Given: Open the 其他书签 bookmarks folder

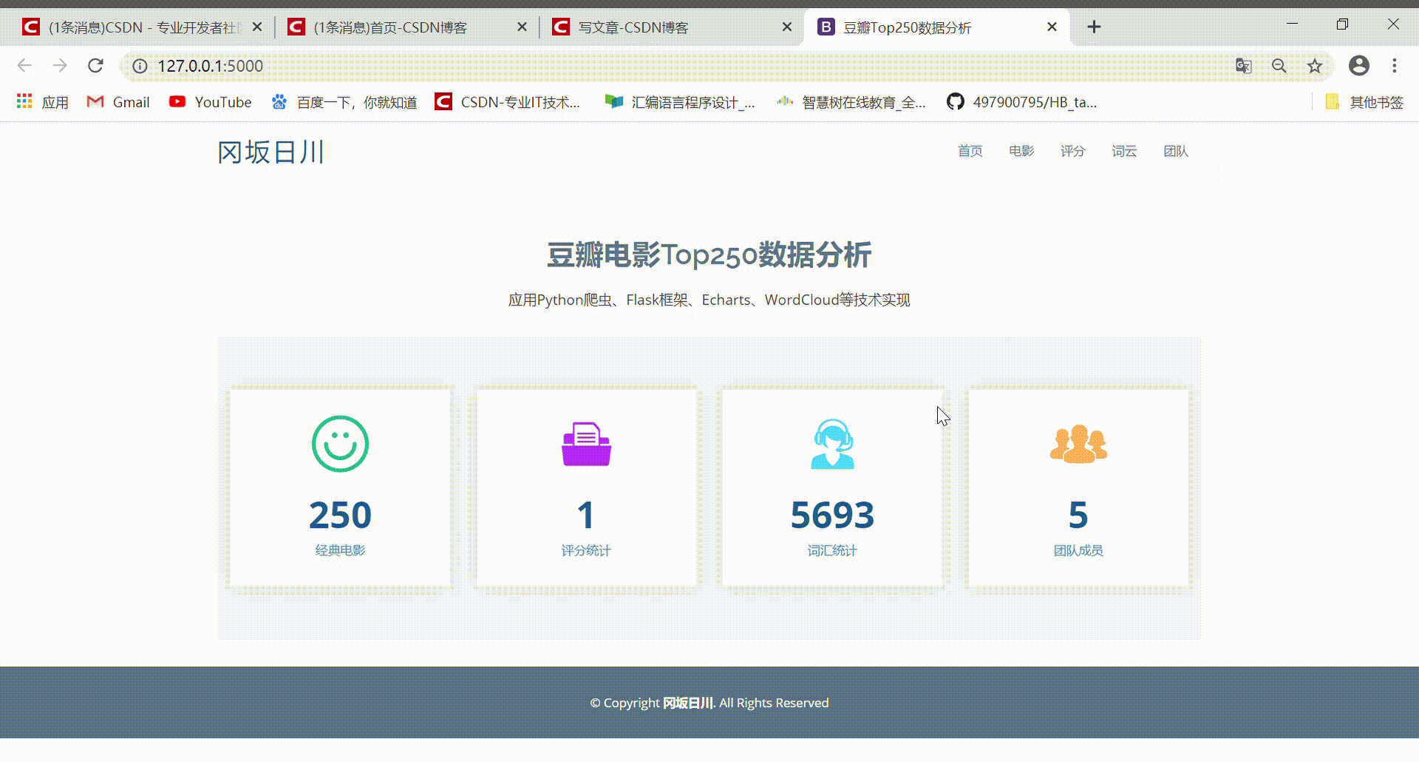Looking at the screenshot, I should pos(1364,102).
